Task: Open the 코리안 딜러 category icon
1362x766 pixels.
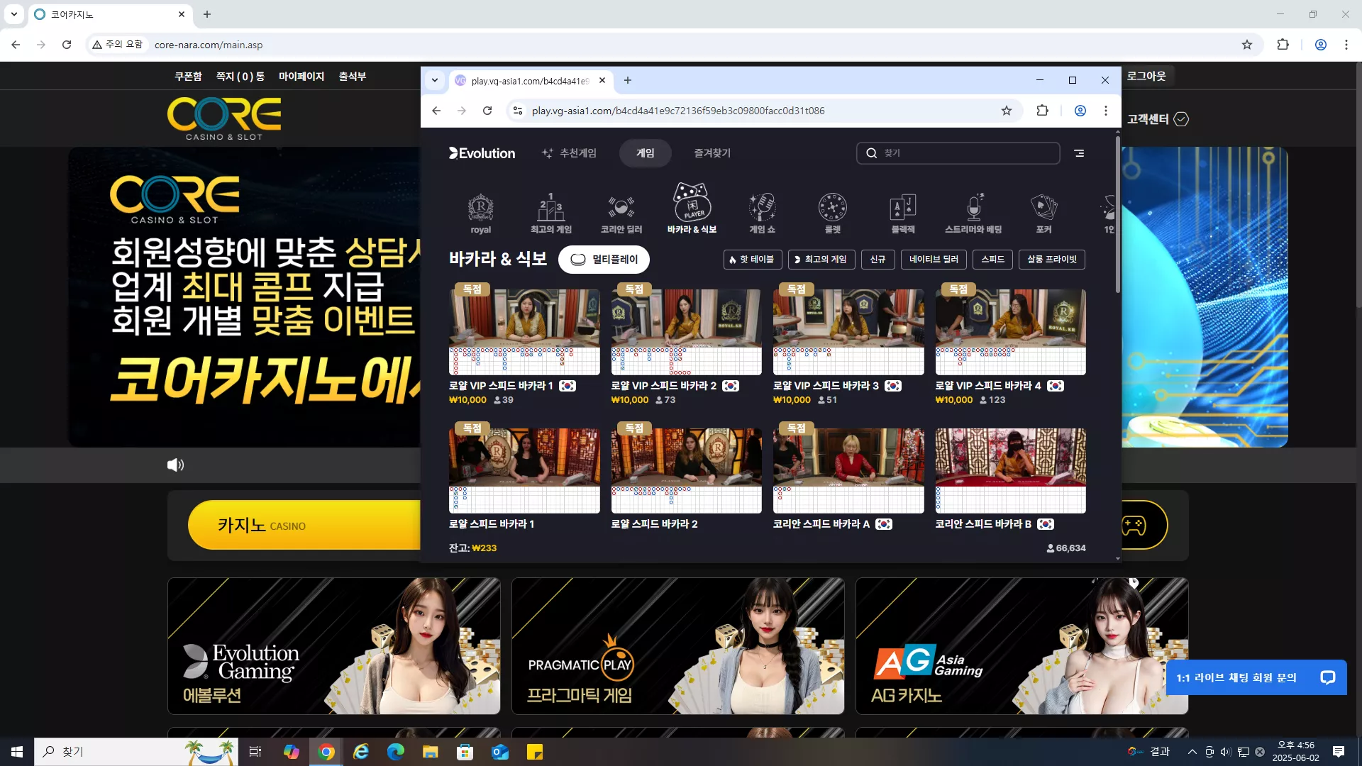Action: (x=621, y=213)
